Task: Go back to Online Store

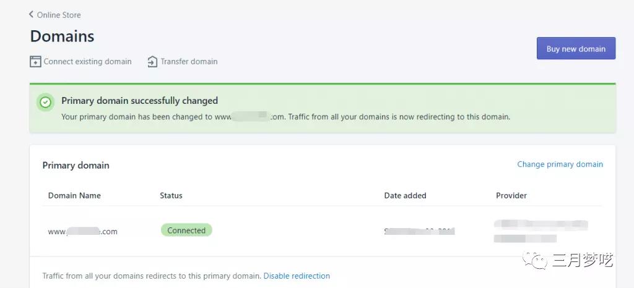Action: [x=59, y=15]
